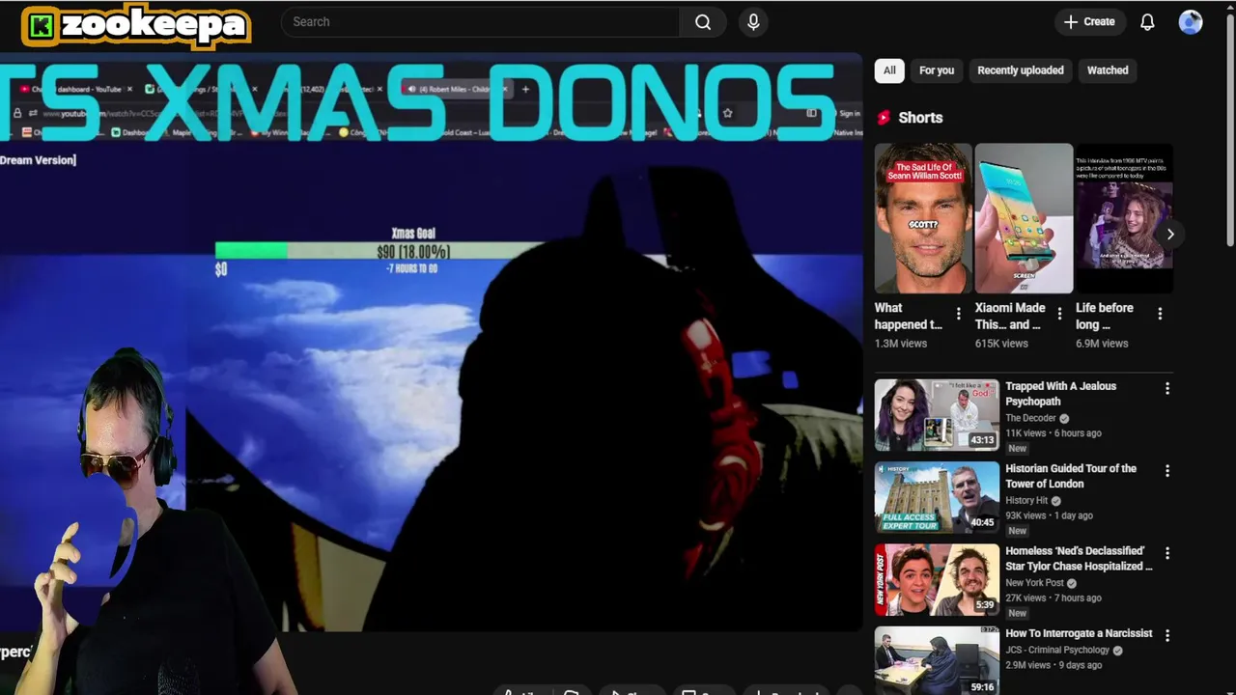The height and width of the screenshot is (695, 1236).
Task: Select the For you filter chip
Action: [937, 70]
